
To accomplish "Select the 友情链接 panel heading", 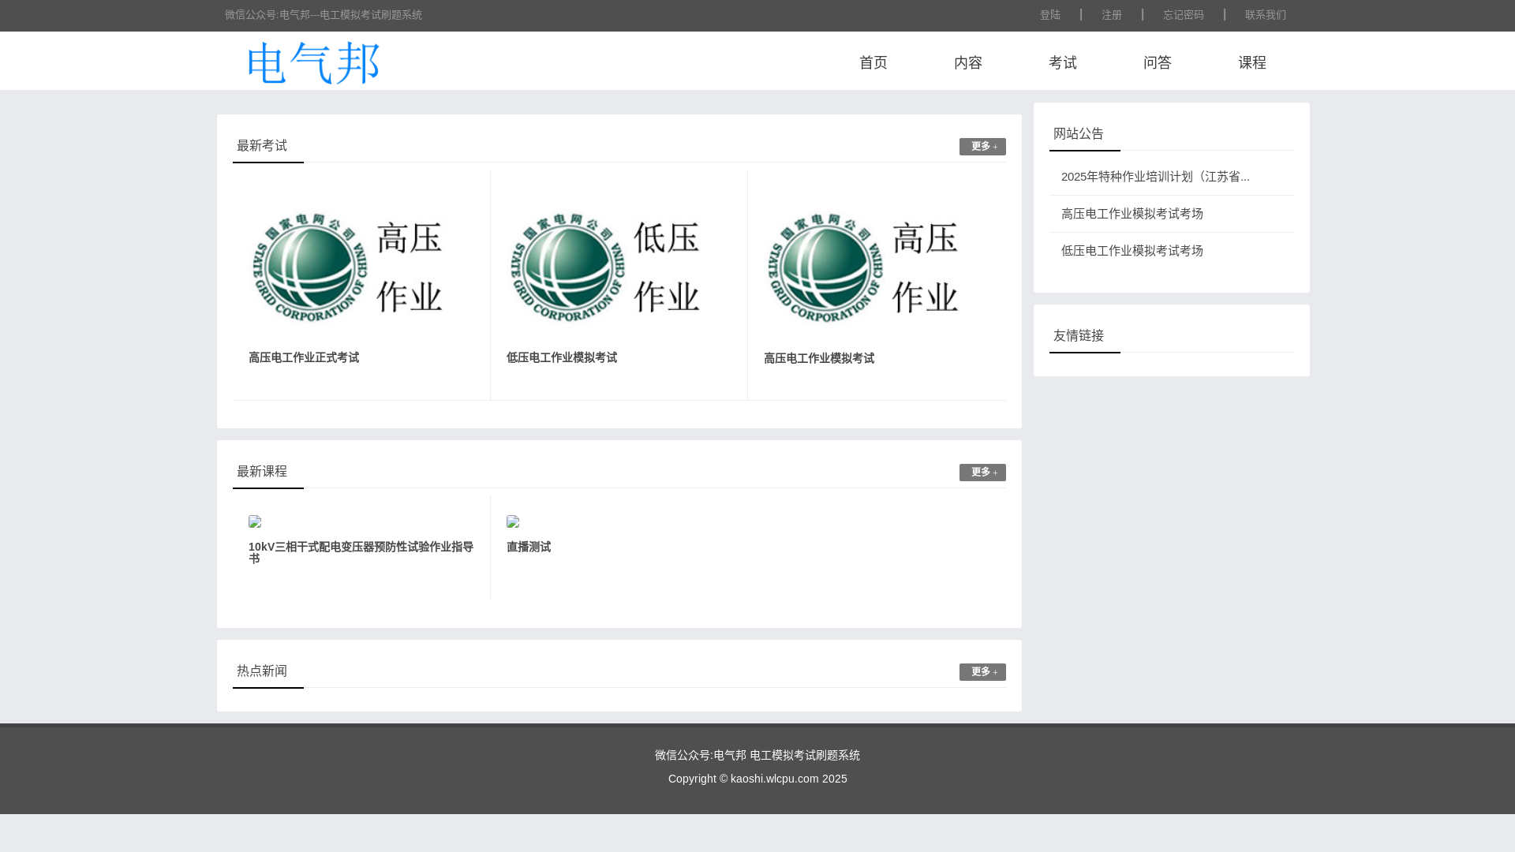I will tap(1079, 336).
